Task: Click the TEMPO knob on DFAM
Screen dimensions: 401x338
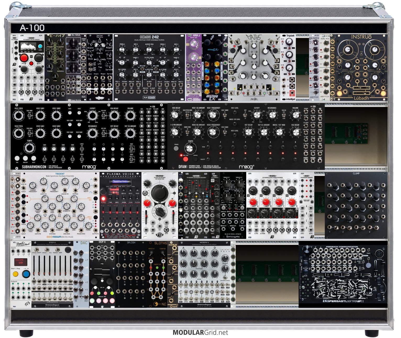Action: point(190,149)
